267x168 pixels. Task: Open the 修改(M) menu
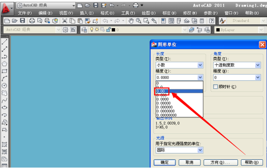(190, 13)
